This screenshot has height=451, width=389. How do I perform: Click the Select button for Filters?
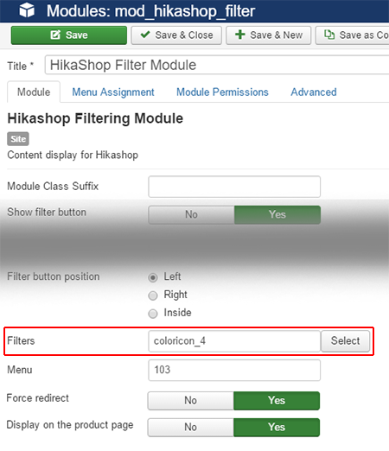345,341
